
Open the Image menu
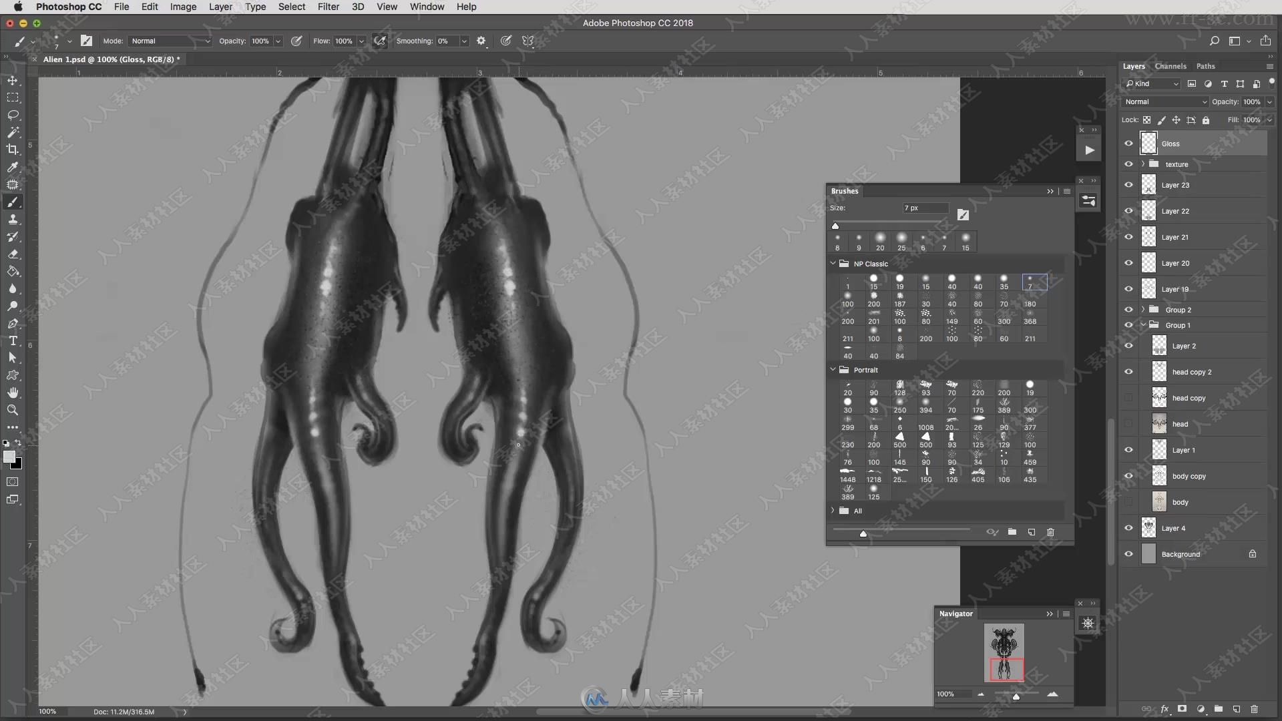coord(183,7)
